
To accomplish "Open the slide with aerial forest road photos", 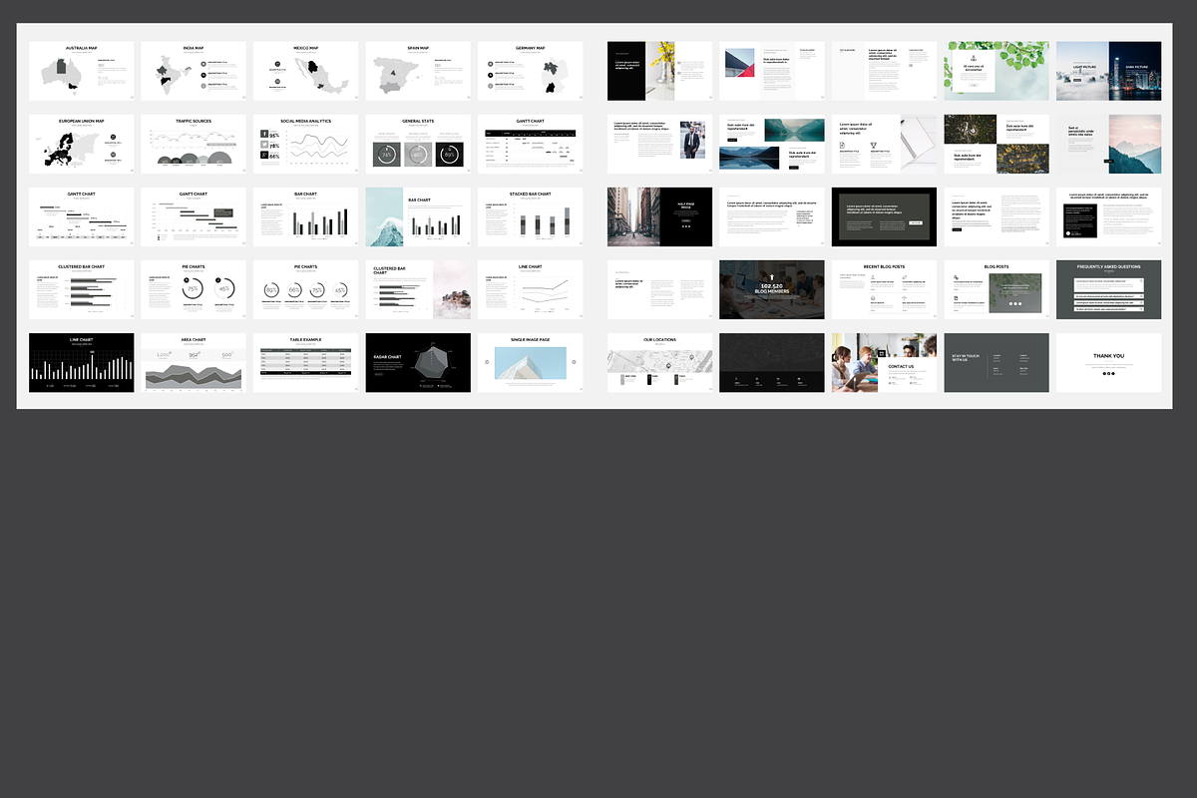I will coord(997,144).
